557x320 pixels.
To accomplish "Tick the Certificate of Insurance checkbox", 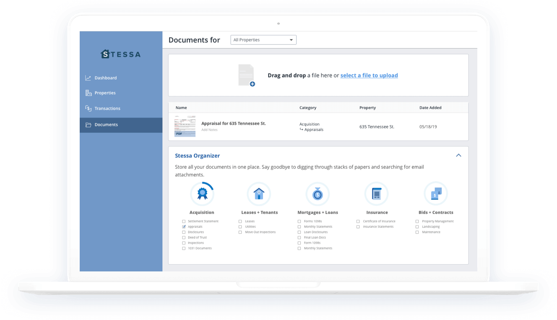I will click(358, 221).
